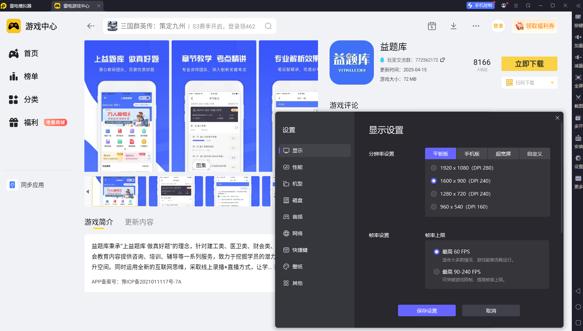
Task: Open the user account icon in title bar
Action: (504, 5)
